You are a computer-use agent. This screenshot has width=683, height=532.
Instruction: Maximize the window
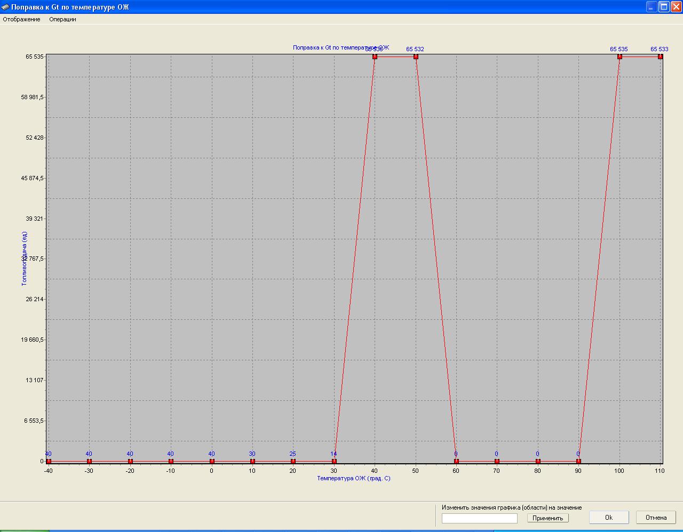(664, 7)
